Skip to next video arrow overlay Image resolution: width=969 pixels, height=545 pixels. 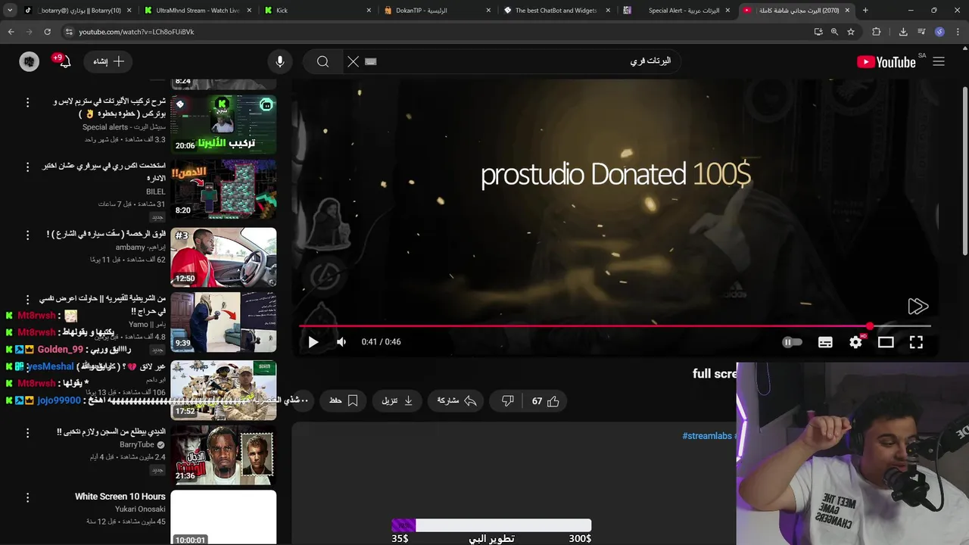918,306
